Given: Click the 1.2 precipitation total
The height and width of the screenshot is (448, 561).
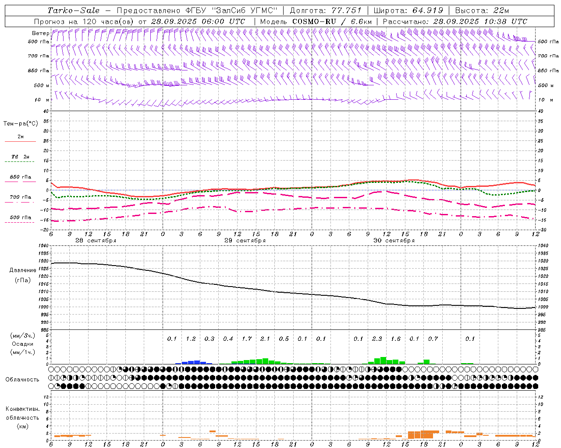Looking at the screenshot, I should click(x=191, y=339).
